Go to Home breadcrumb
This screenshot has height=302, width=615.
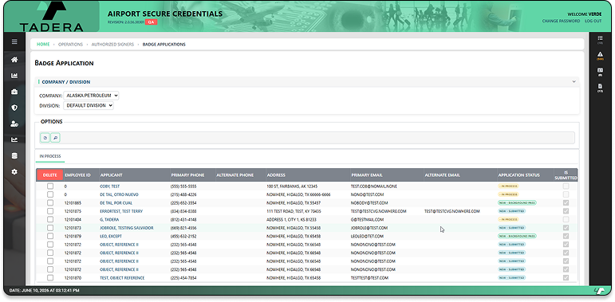click(x=43, y=45)
